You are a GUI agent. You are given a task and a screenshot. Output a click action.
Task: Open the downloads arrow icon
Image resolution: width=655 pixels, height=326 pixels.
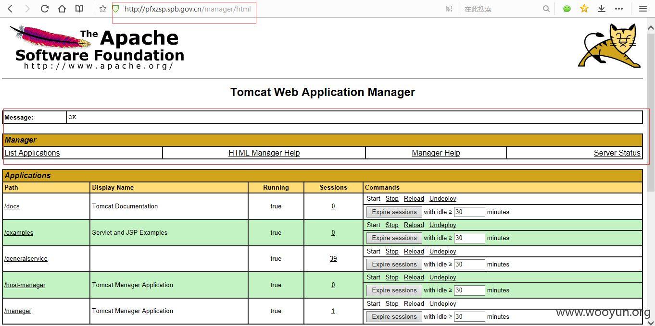tap(601, 9)
